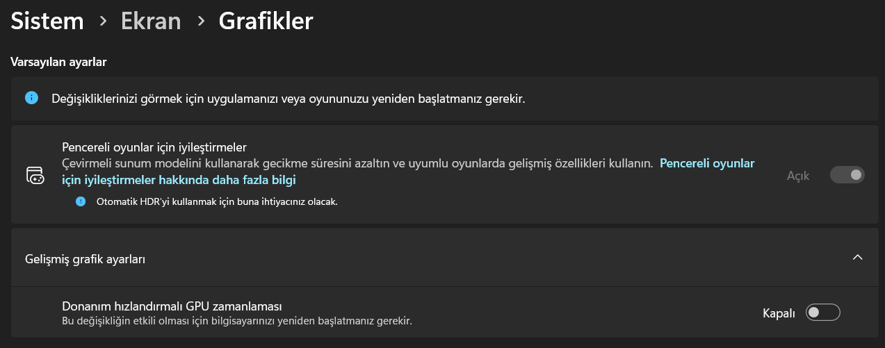The image size is (885, 348).
Task: Click the Gelişmiş grafik ayarları section header
Action: pyautogui.click(x=104, y=259)
